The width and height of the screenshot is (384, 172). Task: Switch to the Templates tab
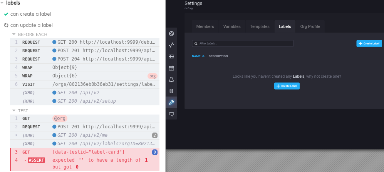(x=260, y=26)
